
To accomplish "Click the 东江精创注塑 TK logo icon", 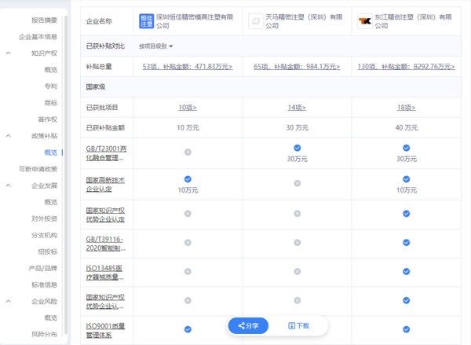I will (x=365, y=21).
